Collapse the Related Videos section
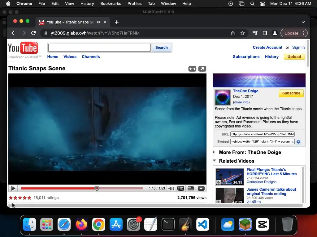 [214, 160]
